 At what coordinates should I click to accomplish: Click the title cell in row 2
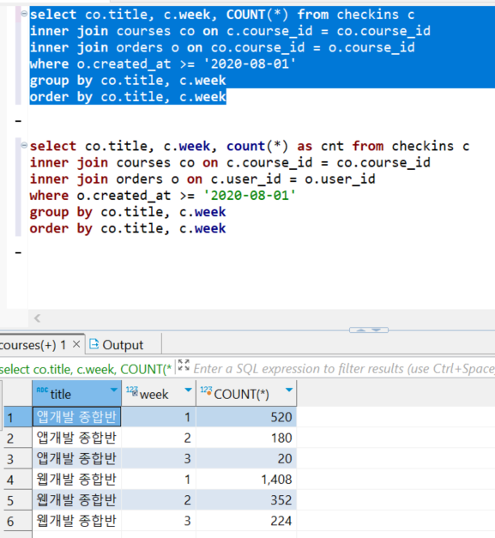click(x=77, y=438)
